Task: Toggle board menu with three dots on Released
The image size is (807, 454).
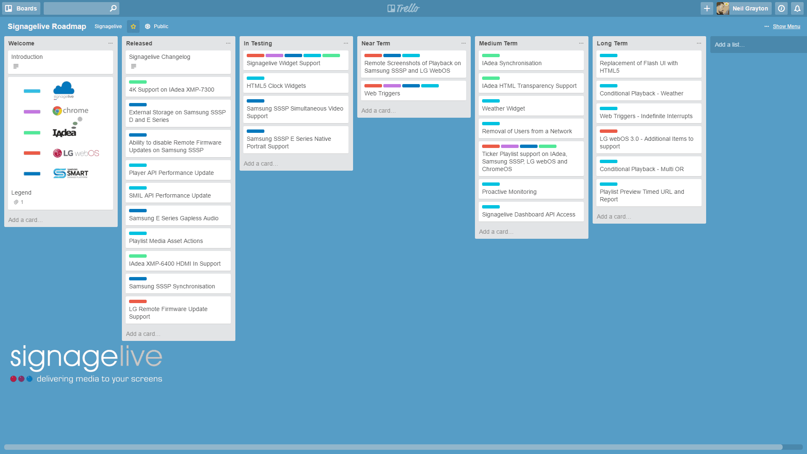Action: [x=228, y=43]
